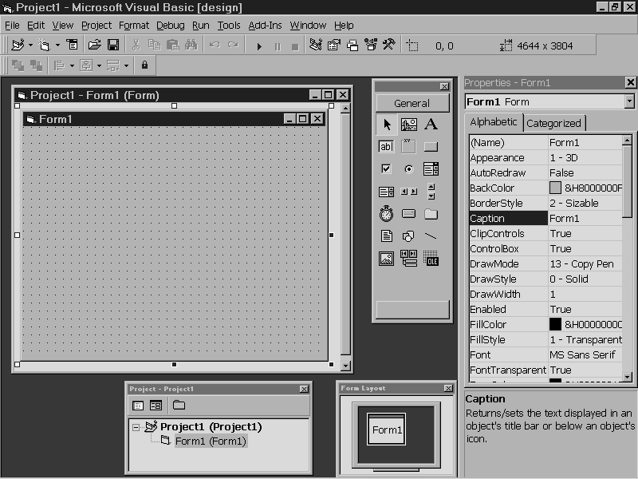The image size is (638, 479).
Task: Click View Code in Project panel
Action: click(x=138, y=406)
